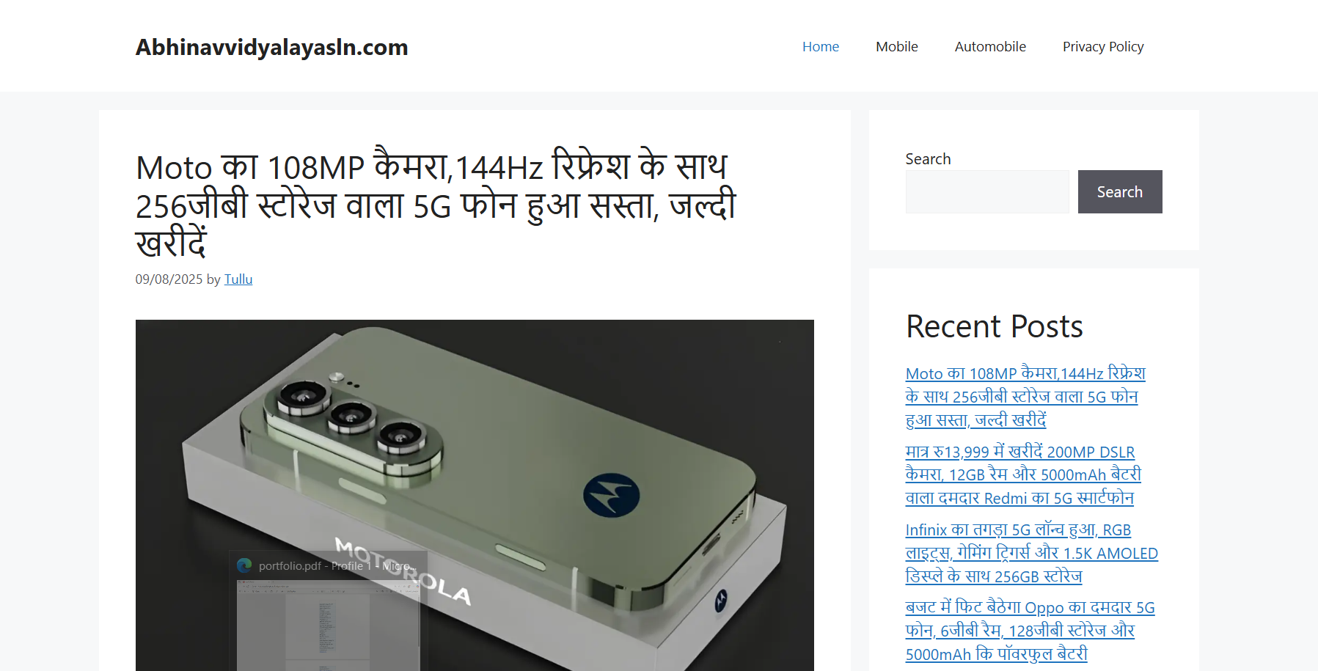This screenshot has height=671, width=1318.
Task: Open the Infinix RGB lights post link
Action: point(1031,553)
